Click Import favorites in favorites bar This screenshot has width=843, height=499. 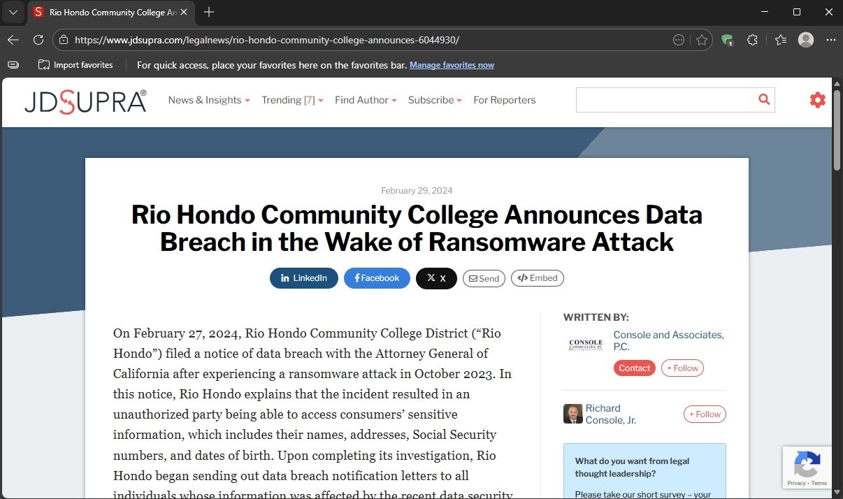coord(75,65)
